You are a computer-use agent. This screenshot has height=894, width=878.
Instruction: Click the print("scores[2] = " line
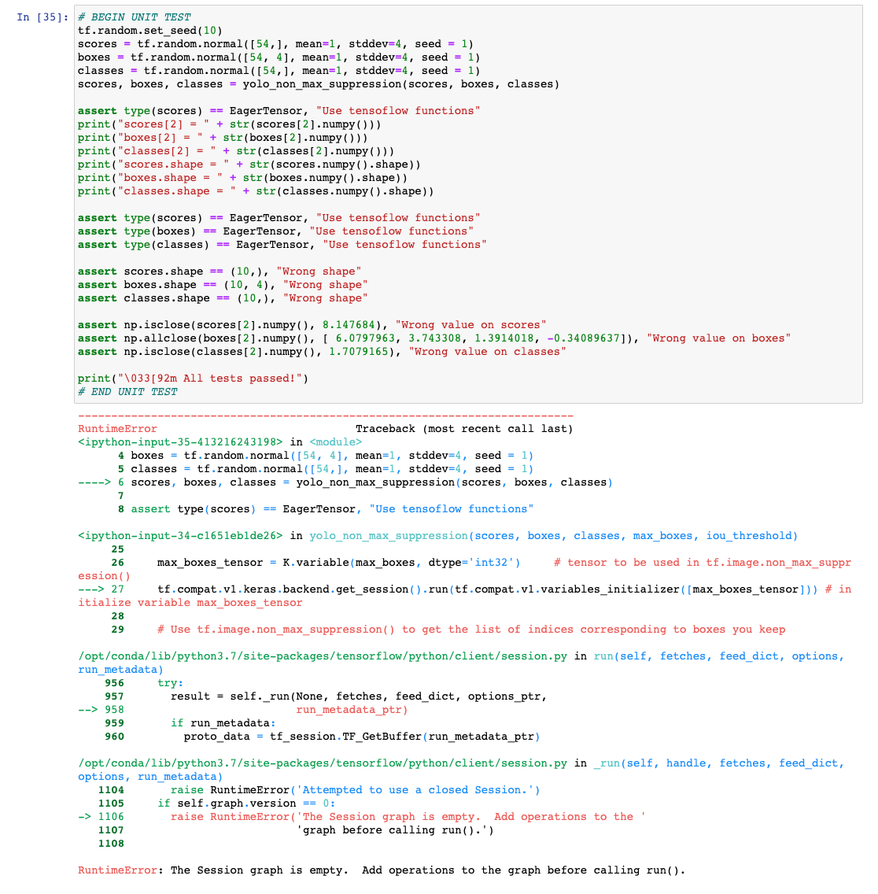tap(229, 124)
